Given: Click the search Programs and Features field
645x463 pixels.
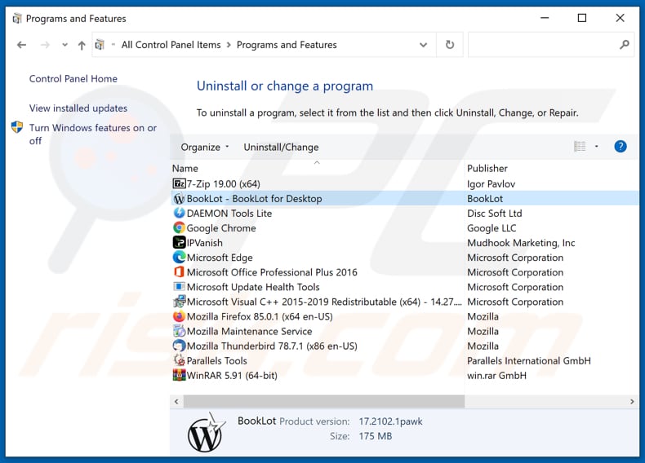Looking at the screenshot, I should pyautogui.click(x=551, y=45).
